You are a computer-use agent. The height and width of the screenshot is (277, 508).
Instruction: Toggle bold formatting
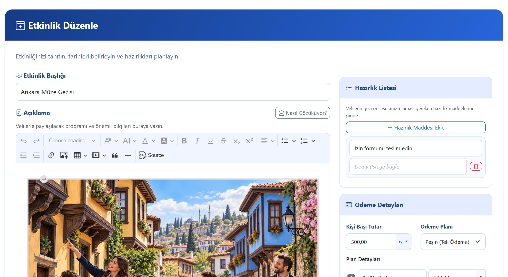(x=184, y=141)
